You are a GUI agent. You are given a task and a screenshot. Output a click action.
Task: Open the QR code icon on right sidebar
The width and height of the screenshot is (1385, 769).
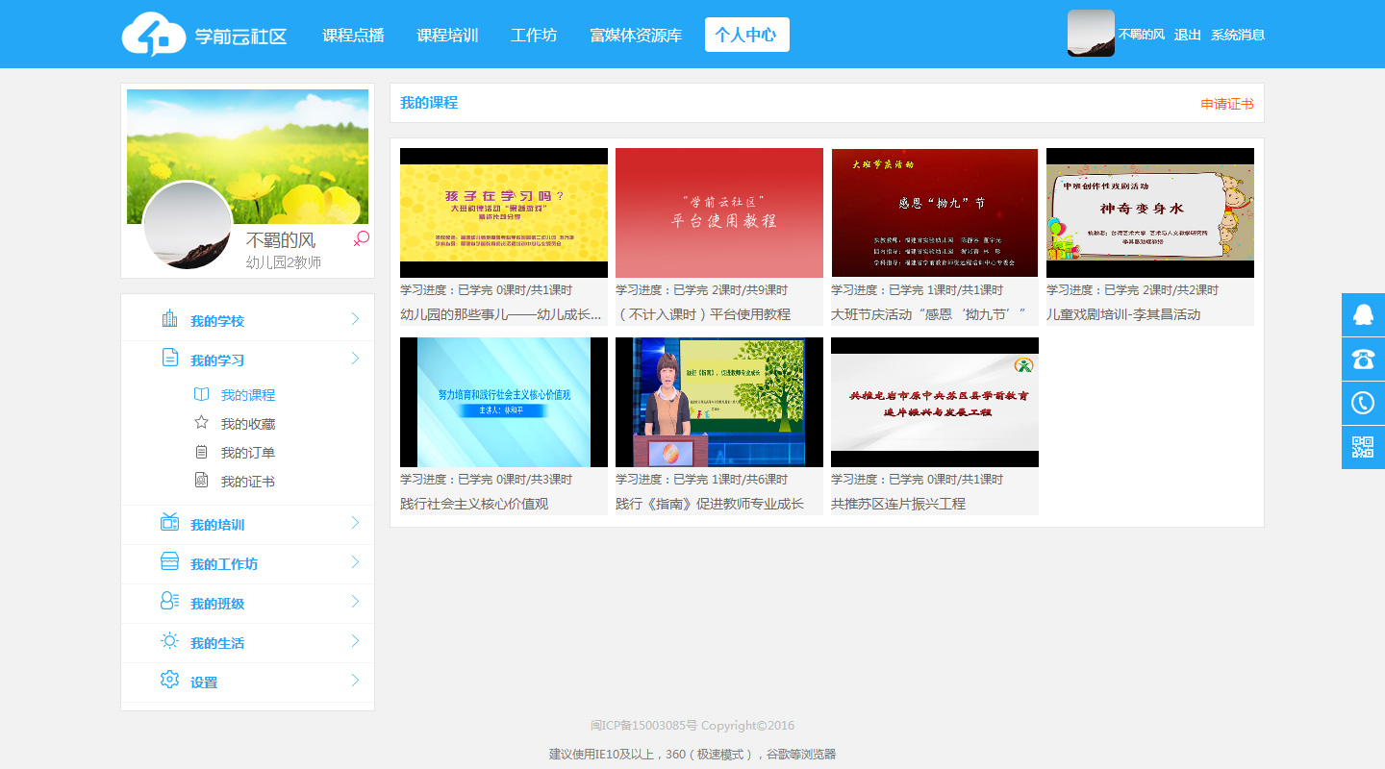point(1363,447)
